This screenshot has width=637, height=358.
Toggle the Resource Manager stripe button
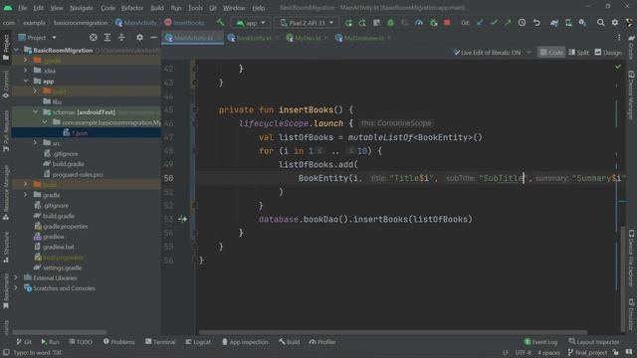[x=6, y=192]
